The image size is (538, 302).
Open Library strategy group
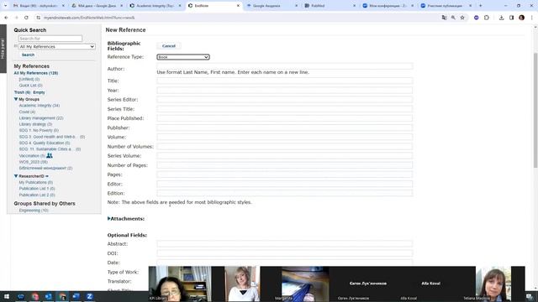pyautogui.click(x=35, y=124)
